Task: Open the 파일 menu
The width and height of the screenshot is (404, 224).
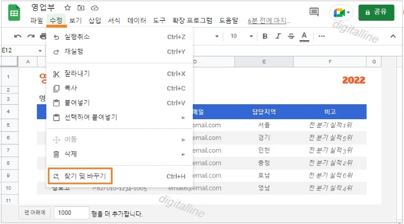Action: 36,21
